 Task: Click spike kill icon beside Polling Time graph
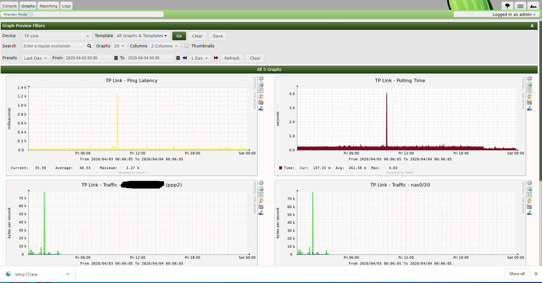coord(529,108)
